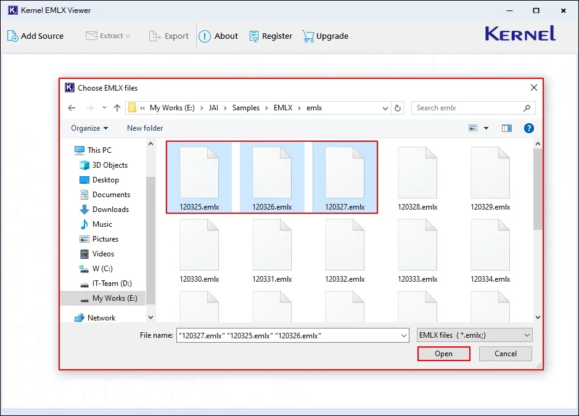This screenshot has height=416, width=579.
Task: Show the preview pane
Action: [506, 128]
